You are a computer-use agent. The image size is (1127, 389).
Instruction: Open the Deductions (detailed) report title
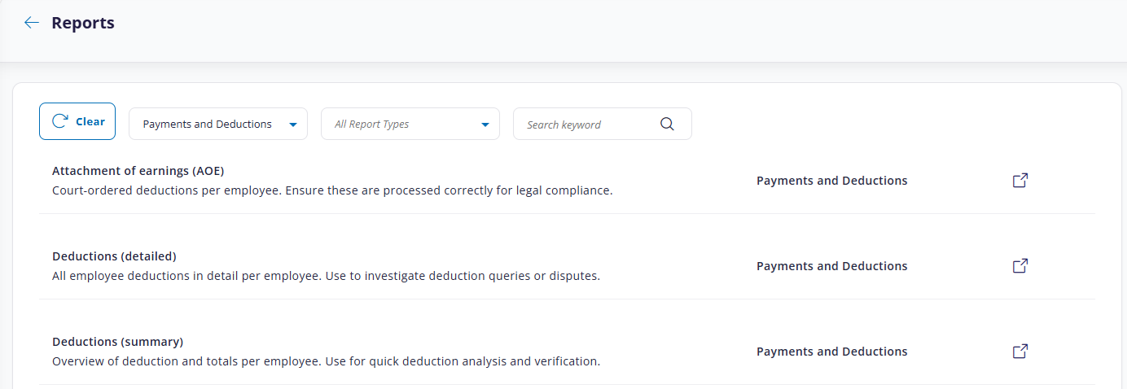(114, 256)
